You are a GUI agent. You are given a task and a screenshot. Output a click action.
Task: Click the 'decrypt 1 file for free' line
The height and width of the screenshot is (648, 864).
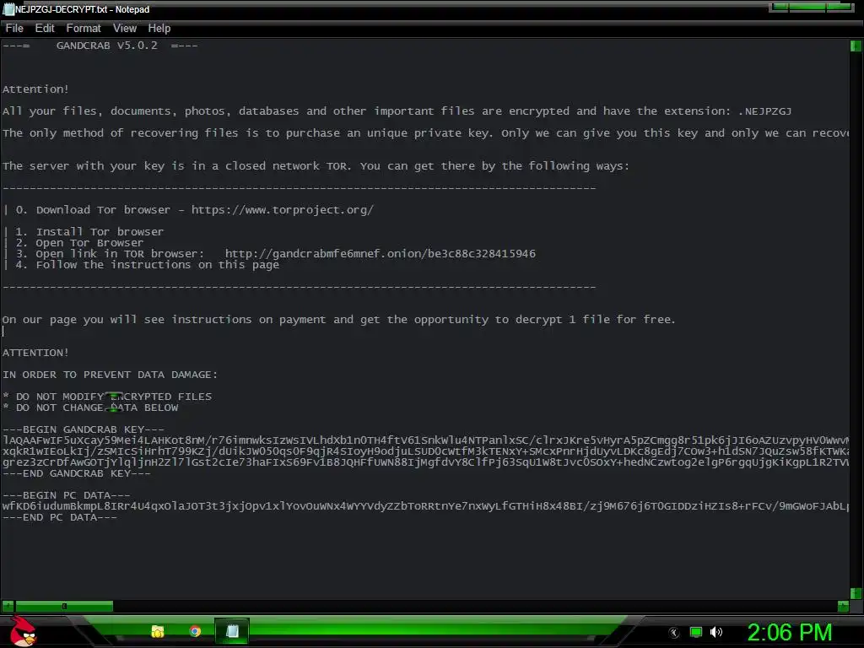[x=339, y=320]
